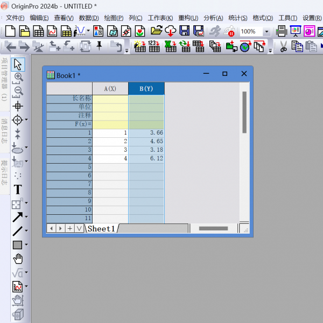Expand the selection-on-plot tool dropdown
The image size is (323, 323).
(26, 147)
